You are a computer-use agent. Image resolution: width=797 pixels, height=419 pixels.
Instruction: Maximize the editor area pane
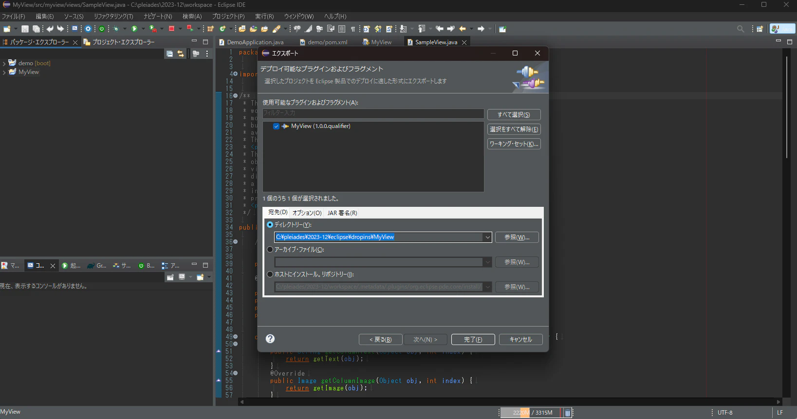(x=790, y=42)
